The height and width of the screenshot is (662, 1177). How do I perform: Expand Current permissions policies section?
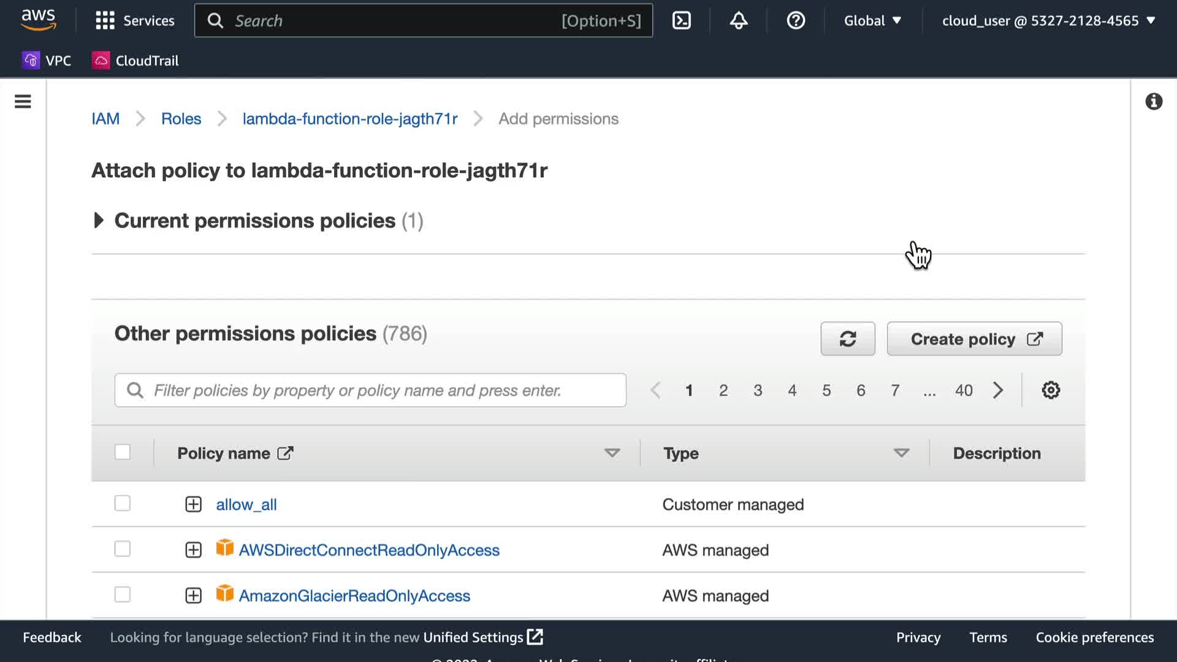tap(98, 221)
